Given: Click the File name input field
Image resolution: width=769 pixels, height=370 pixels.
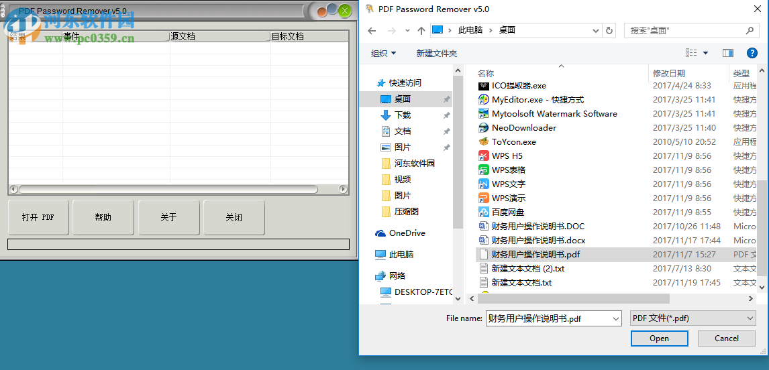Looking at the screenshot, I should (549, 318).
